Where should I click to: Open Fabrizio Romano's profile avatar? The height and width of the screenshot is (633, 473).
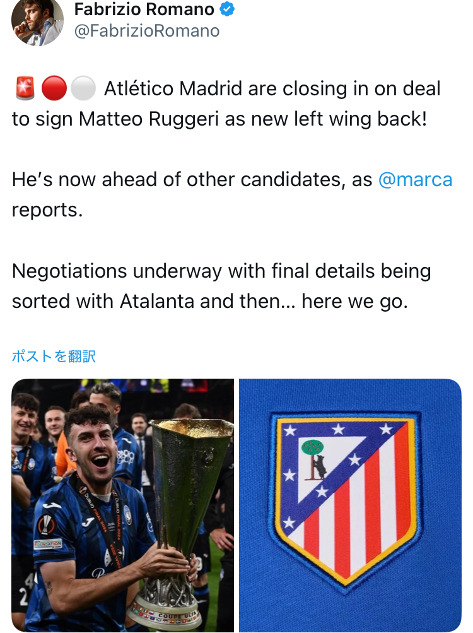coord(38,20)
